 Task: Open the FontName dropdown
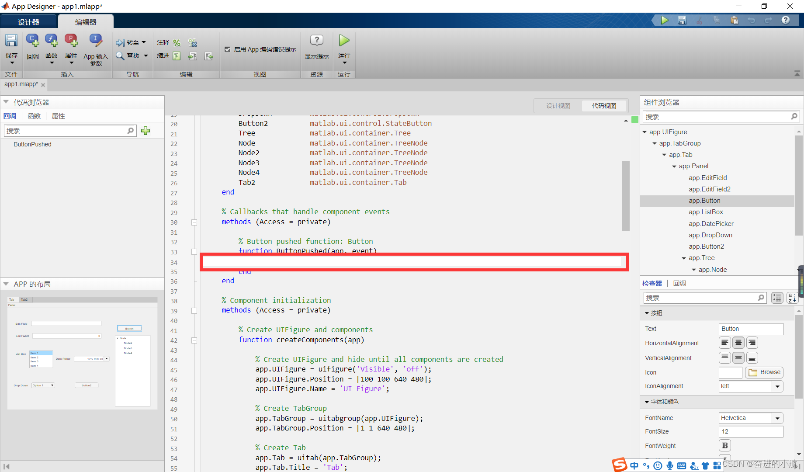pos(777,418)
